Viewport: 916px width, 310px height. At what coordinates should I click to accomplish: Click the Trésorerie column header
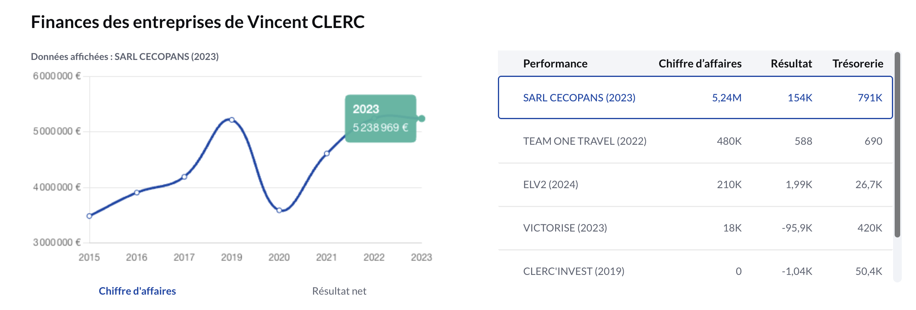(x=858, y=63)
